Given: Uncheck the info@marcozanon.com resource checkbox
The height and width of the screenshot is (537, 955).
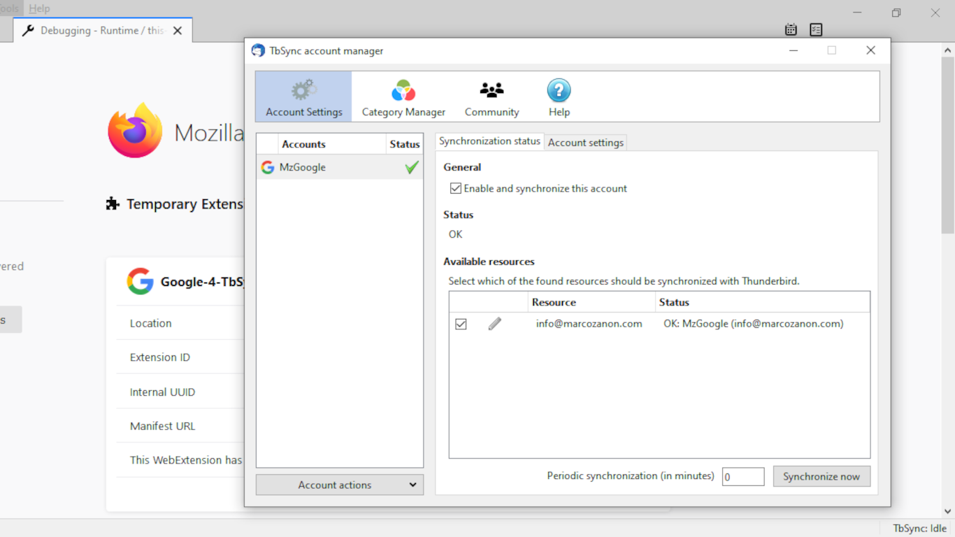Looking at the screenshot, I should coord(461,324).
